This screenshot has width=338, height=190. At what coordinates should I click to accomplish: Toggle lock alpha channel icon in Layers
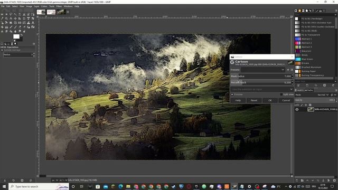click(310, 105)
